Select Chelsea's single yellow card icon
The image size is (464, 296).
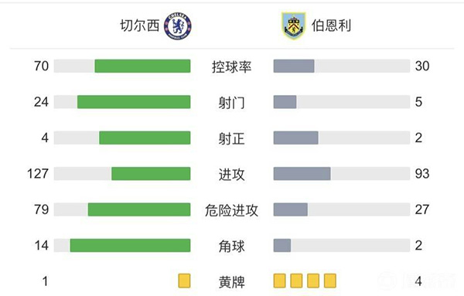(x=184, y=281)
